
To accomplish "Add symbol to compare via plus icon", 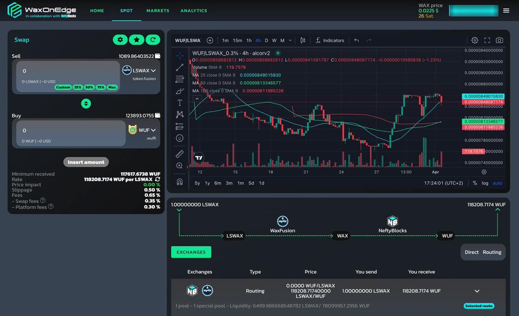I will pos(210,40).
